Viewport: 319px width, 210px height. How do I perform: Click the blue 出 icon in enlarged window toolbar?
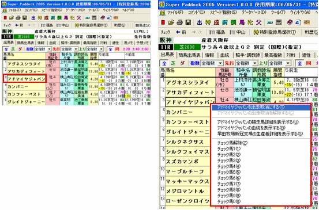click(x=200, y=22)
